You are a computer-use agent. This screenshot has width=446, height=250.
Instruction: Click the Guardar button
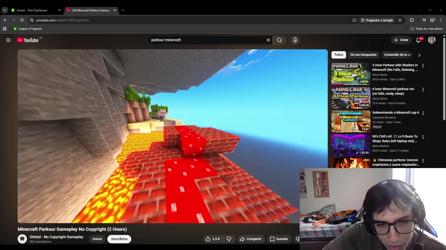(x=279, y=239)
